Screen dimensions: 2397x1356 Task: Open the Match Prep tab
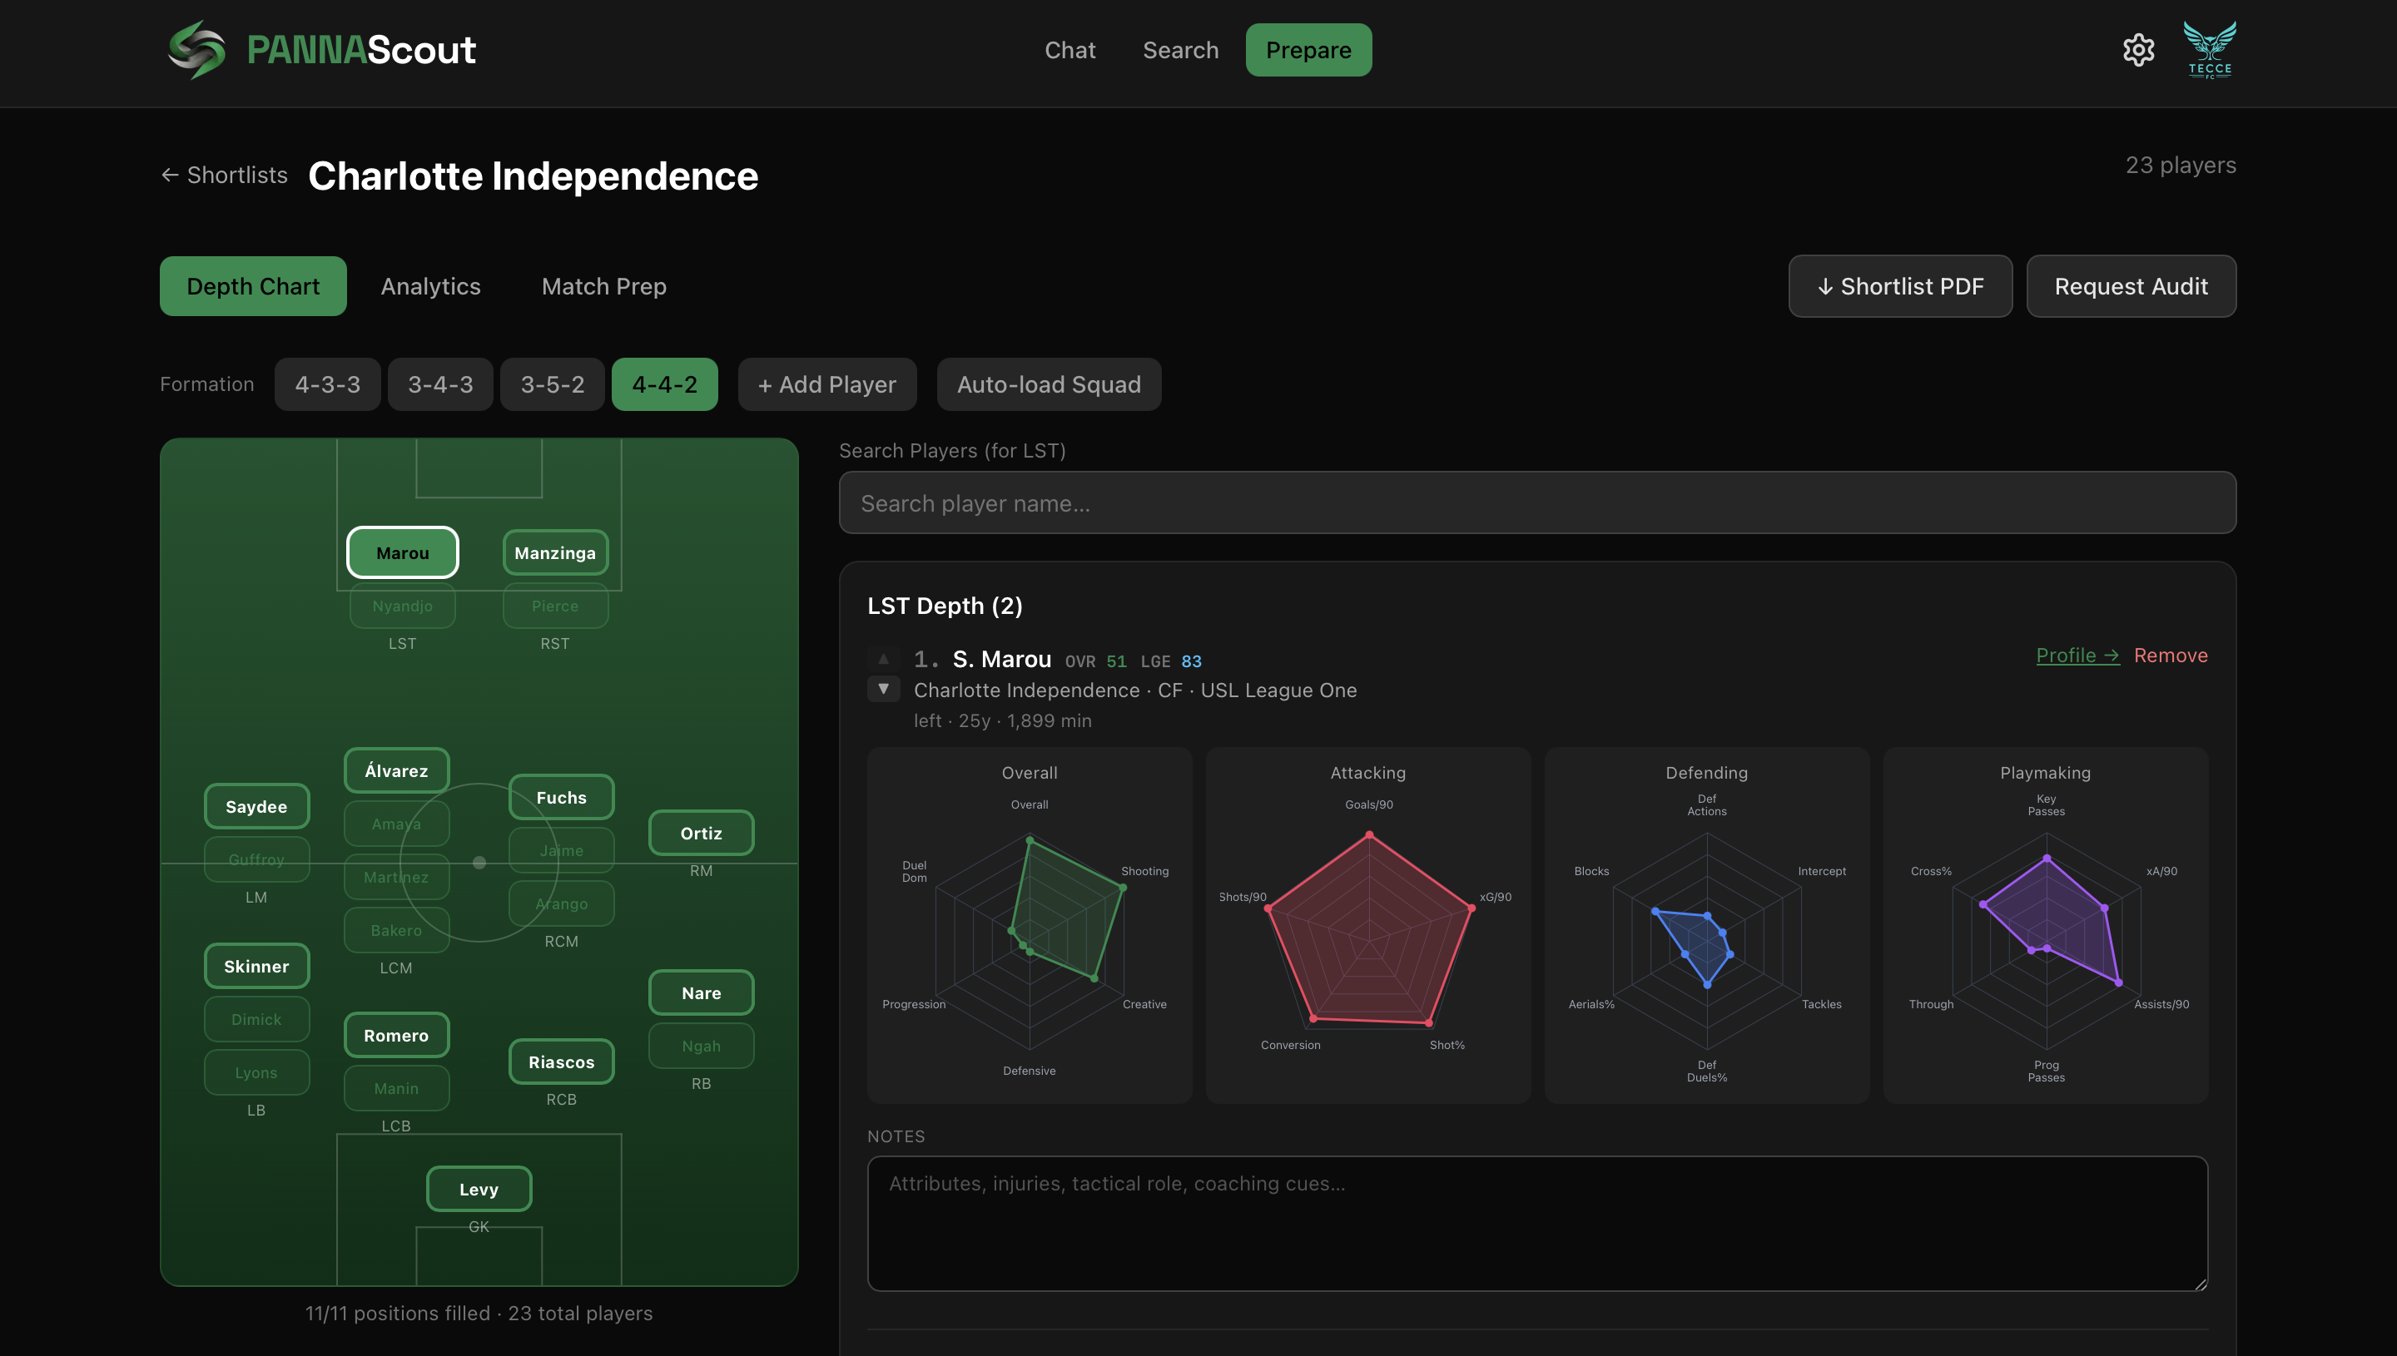click(x=603, y=286)
